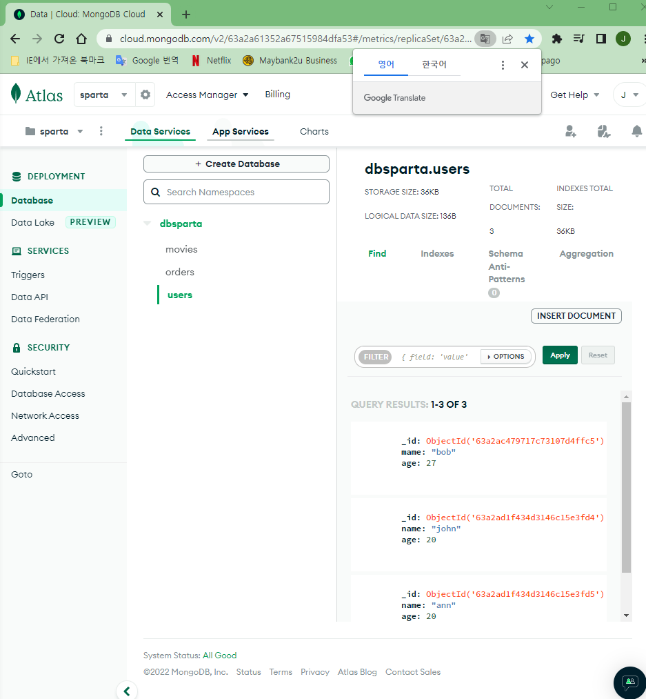The width and height of the screenshot is (646, 699).
Task: Click the results scrollbar down arrow
Action: (x=626, y=616)
